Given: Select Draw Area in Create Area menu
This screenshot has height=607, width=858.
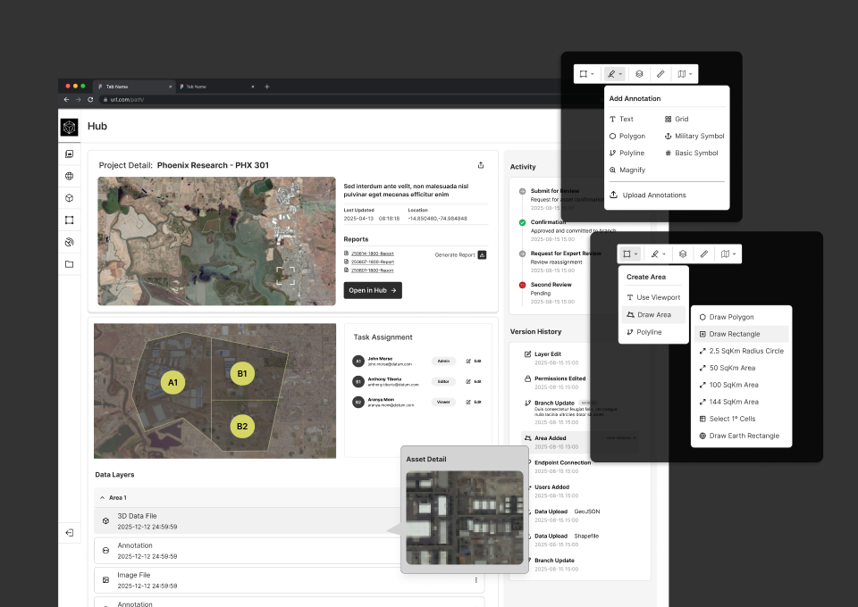Looking at the screenshot, I should [x=653, y=315].
